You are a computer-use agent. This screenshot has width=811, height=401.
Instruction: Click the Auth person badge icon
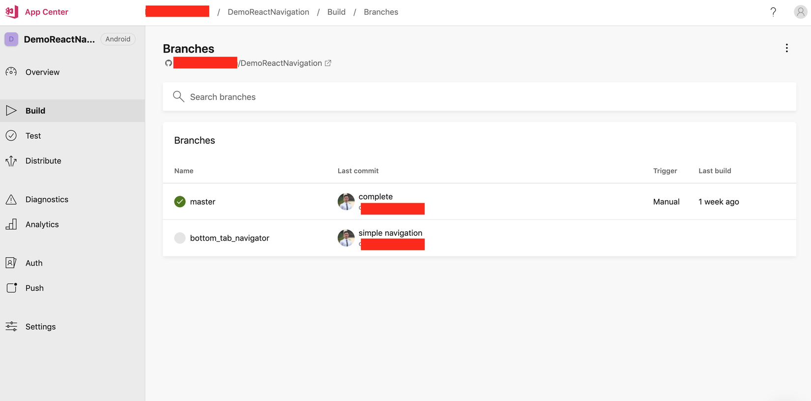(11, 263)
